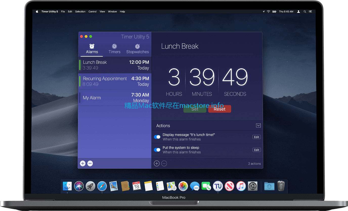
Task: Open iTunes from the Dock
Action: pos(241,186)
